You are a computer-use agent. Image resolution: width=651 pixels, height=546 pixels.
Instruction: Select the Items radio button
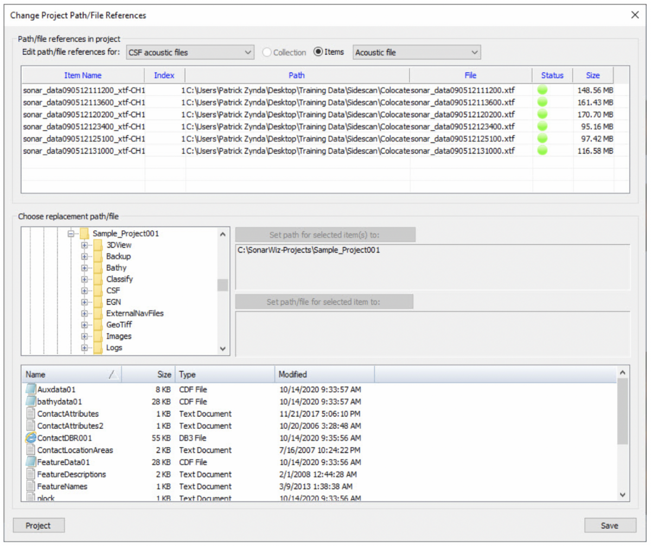pyautogui.click(x=318, y=52)
